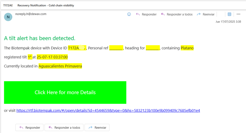
Task: Click the top Responder a todos button
Action: pos(177,14)
